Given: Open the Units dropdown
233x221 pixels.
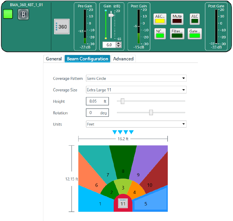Looking at the screenshot, I should (136, 124).
